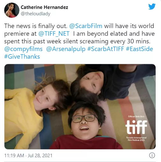Open the @ScarbFilm mention

pos(86,26)
